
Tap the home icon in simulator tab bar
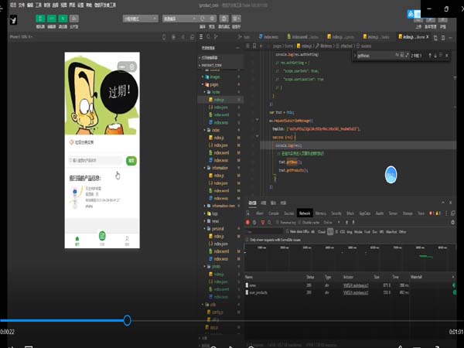pyautogui.click(x=77, y=237)
